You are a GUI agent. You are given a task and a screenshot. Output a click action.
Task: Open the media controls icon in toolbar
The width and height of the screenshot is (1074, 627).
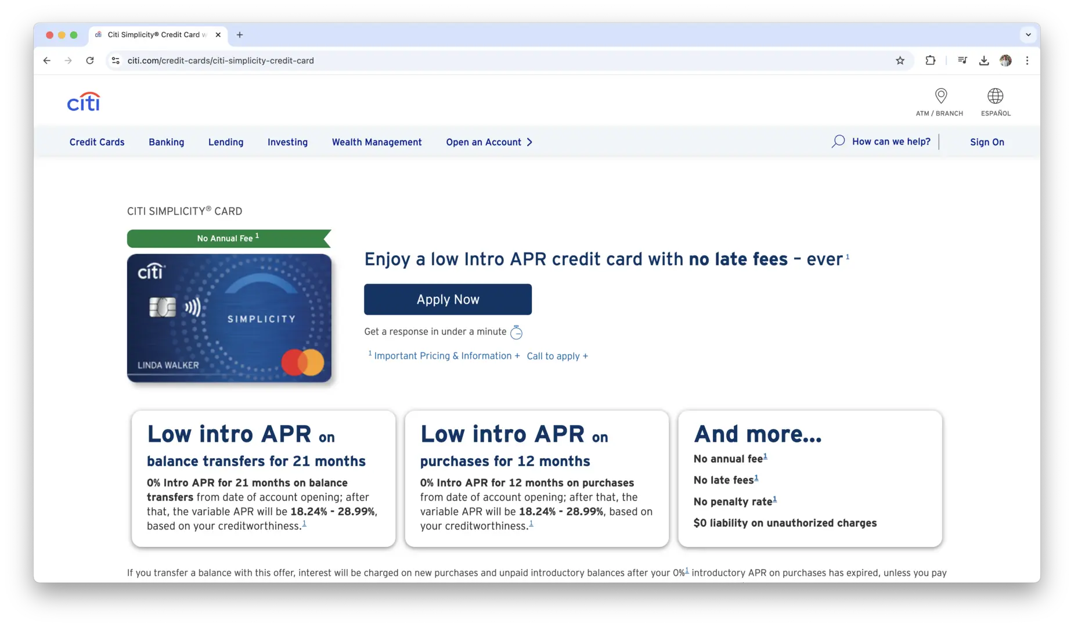coord(962,60)
